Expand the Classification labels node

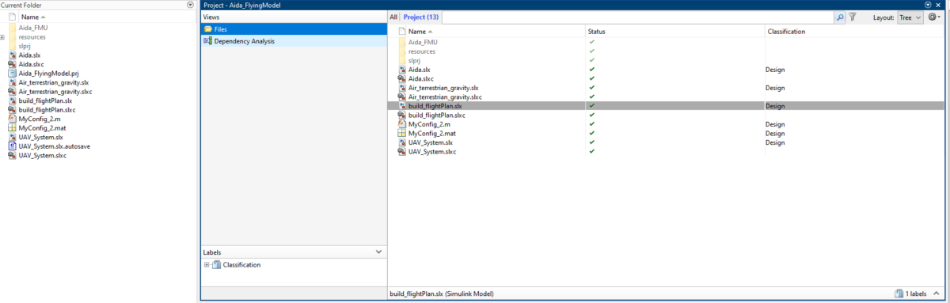click(x=207, y=265)
